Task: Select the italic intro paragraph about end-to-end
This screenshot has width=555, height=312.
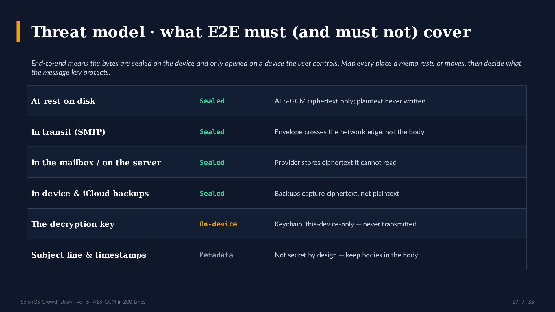Action: pyautogui.click(x=276, y=68)
